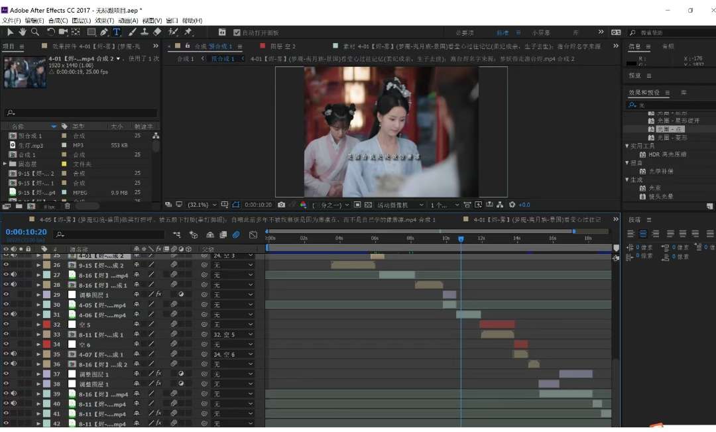Image resolution: width=716 pixels, height=432 pixels.
Task: Click the project panel search field
Action: 81,113
